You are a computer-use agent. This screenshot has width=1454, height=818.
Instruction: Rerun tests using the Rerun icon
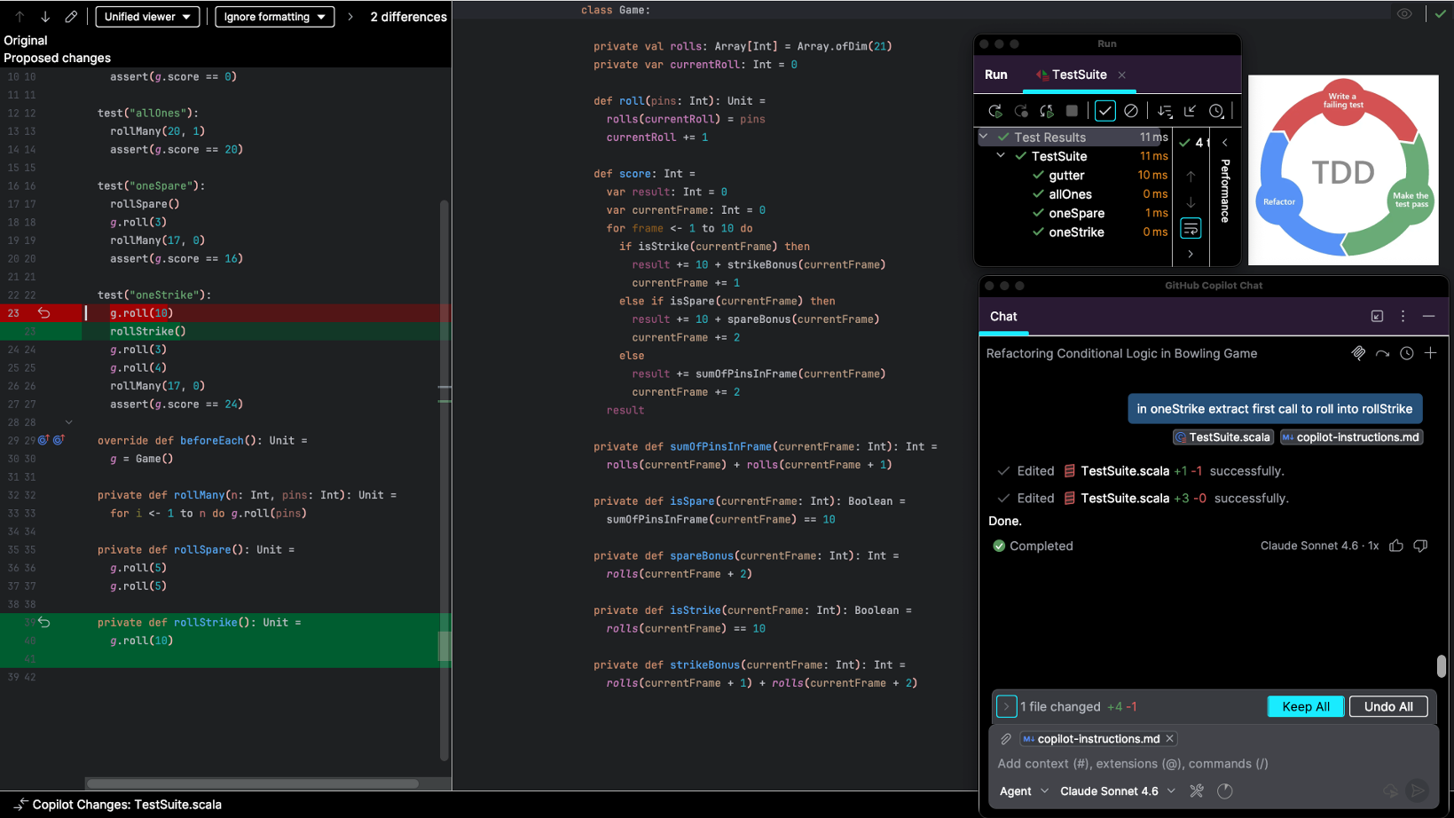[994, 111]
